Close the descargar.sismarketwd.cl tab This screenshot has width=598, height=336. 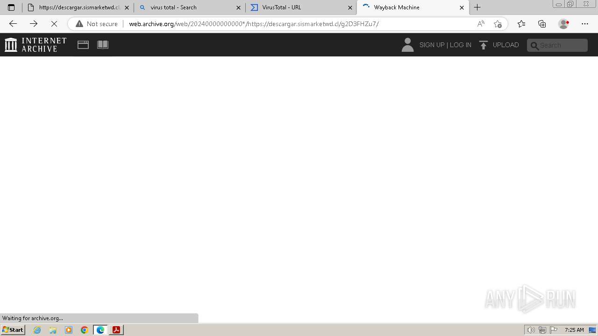[127, 7]
